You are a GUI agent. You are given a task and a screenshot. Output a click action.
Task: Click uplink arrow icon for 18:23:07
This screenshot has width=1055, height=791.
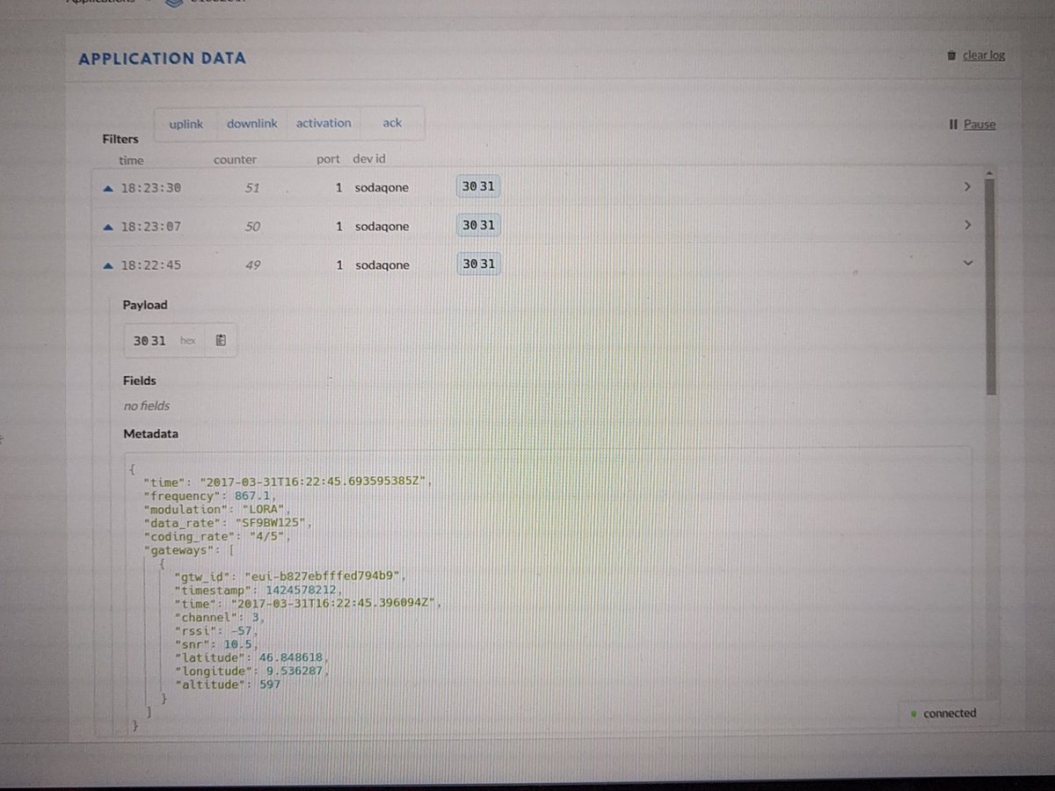[x=108, y=227]
